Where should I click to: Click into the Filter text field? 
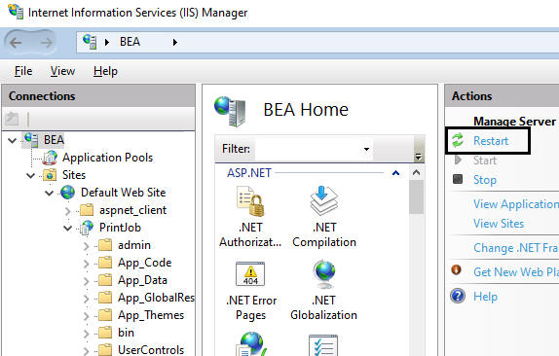(x=308, y=149)
